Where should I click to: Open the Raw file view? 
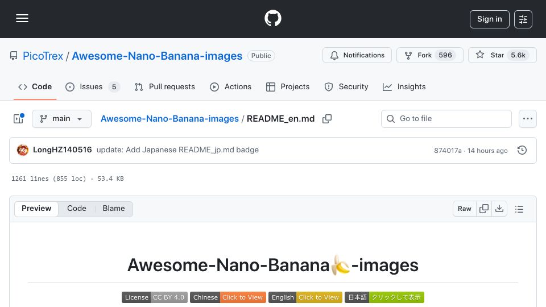tap(465, 209)
